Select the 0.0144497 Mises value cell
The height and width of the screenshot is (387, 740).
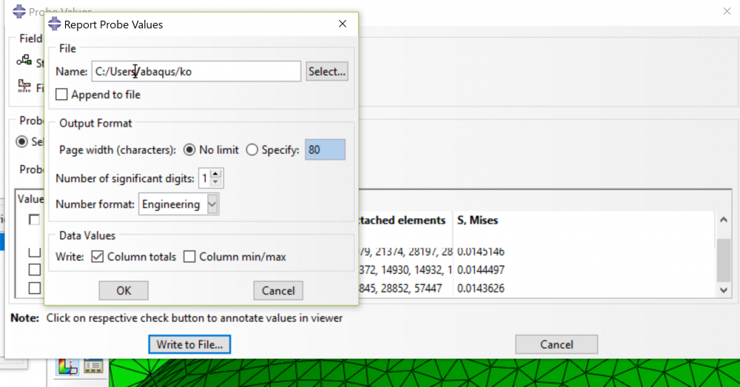(x=481, y=270)
